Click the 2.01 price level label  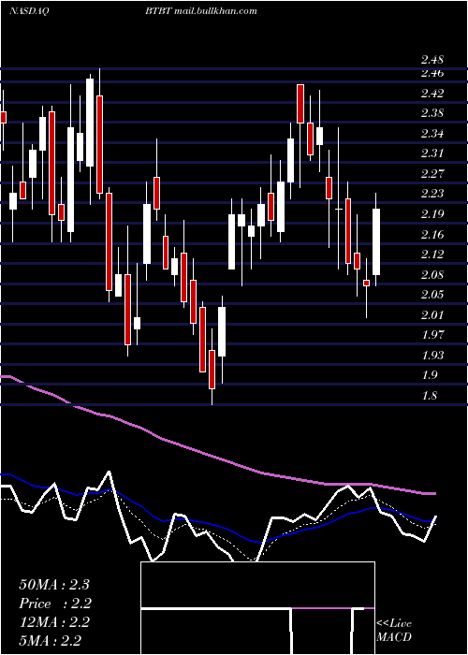(431, 315)
